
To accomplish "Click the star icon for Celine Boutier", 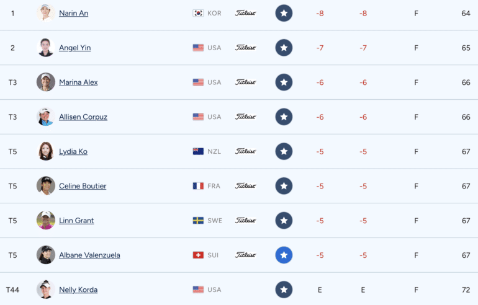I will (x=284, y=186).
